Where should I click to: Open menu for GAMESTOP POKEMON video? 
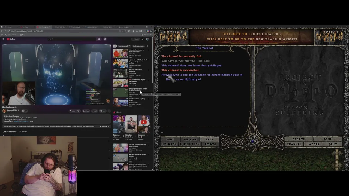[149, 89]
